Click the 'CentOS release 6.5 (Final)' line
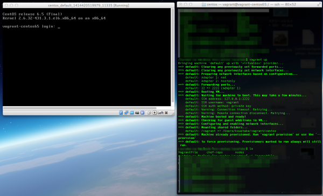This screenshot has width=323, height=196. 32,14
